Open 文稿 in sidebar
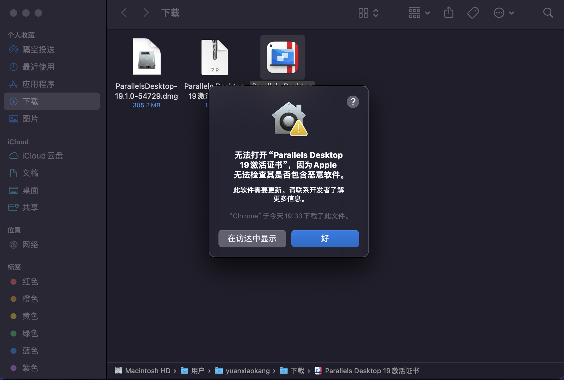This screenshot has height=380, width=564. click(52, 173)
